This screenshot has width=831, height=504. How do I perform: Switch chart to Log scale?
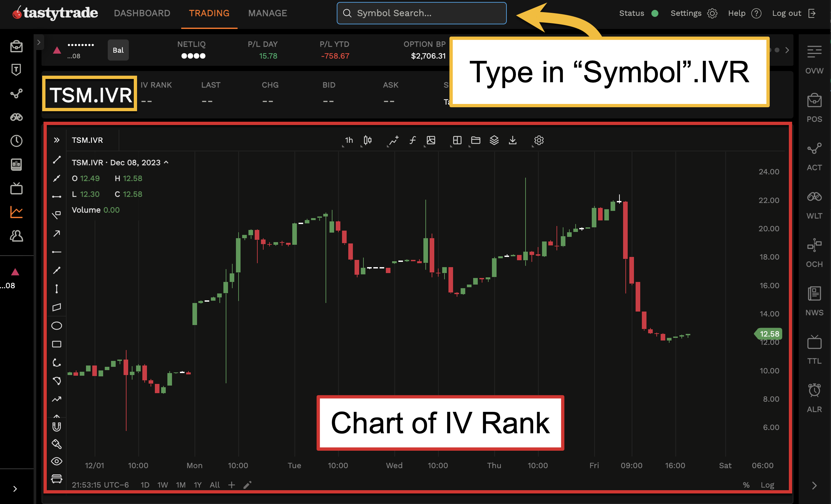point(768,485)
